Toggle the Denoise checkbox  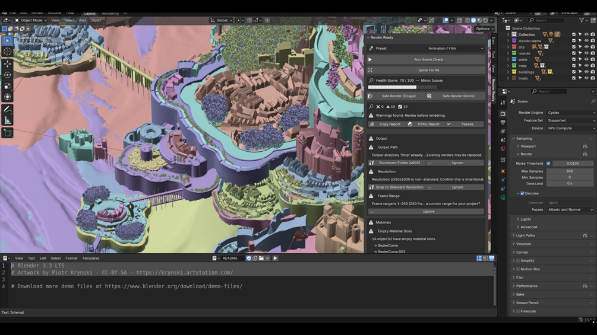tap(522, 193)
